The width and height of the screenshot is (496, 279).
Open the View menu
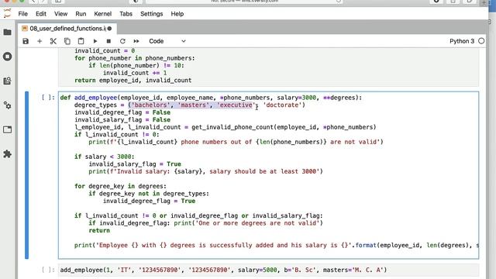(60, 14)
